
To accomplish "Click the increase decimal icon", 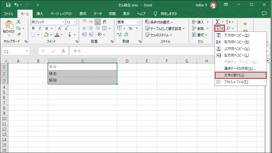I will point(119,35).
